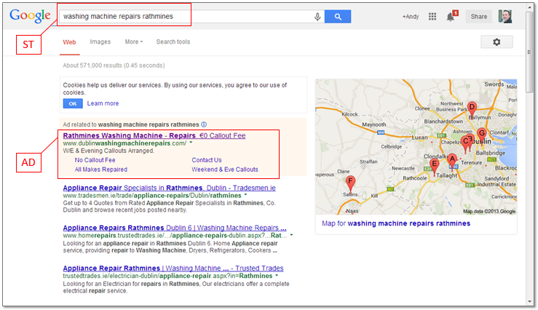Image resolution: width=538 pixels, height=310 pixels.
Task: Expand dropdown arrow beside homerepairs.trustedtrades.ie URL
Action: point(291,235)
